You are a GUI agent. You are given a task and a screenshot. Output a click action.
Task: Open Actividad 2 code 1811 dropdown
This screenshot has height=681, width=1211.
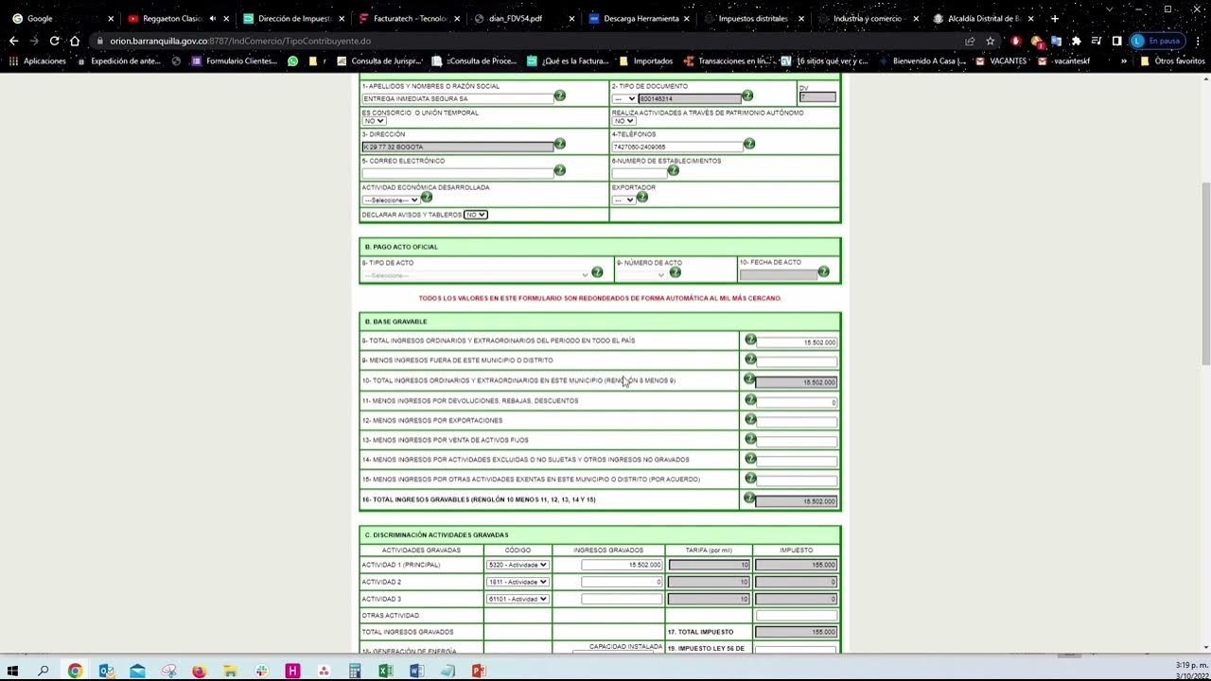click(x=518, y=582)
